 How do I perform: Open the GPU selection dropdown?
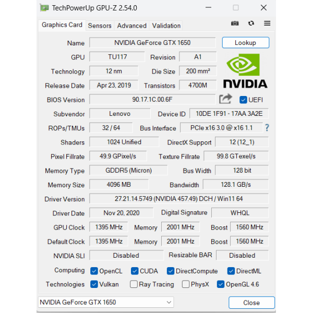(106, 302)
